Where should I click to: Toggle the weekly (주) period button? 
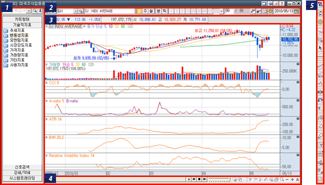pyautogui.click(x=145, y=11)
